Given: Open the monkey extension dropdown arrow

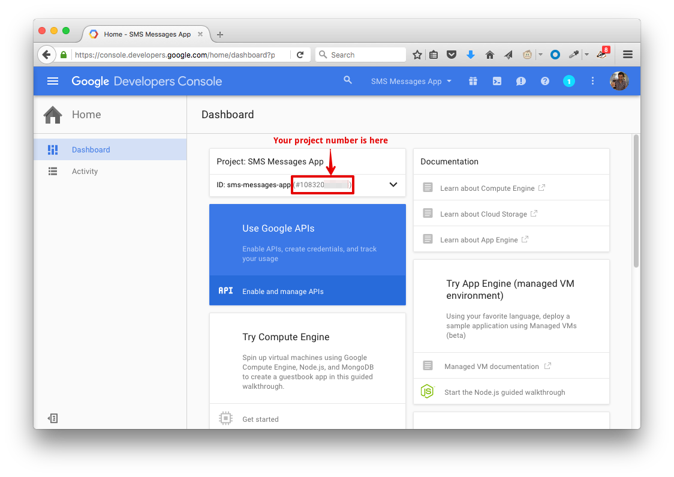Looking at the screenshot, I should coord(541,55).
